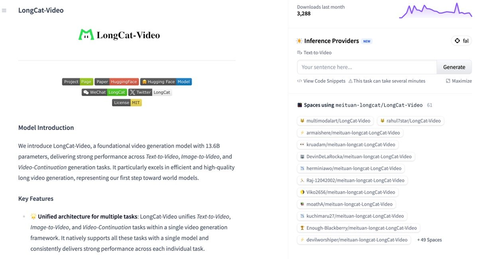The width and height of the screenshot is (488, 259).
Task: Open the fal provider selector
Action: [461, 41]
